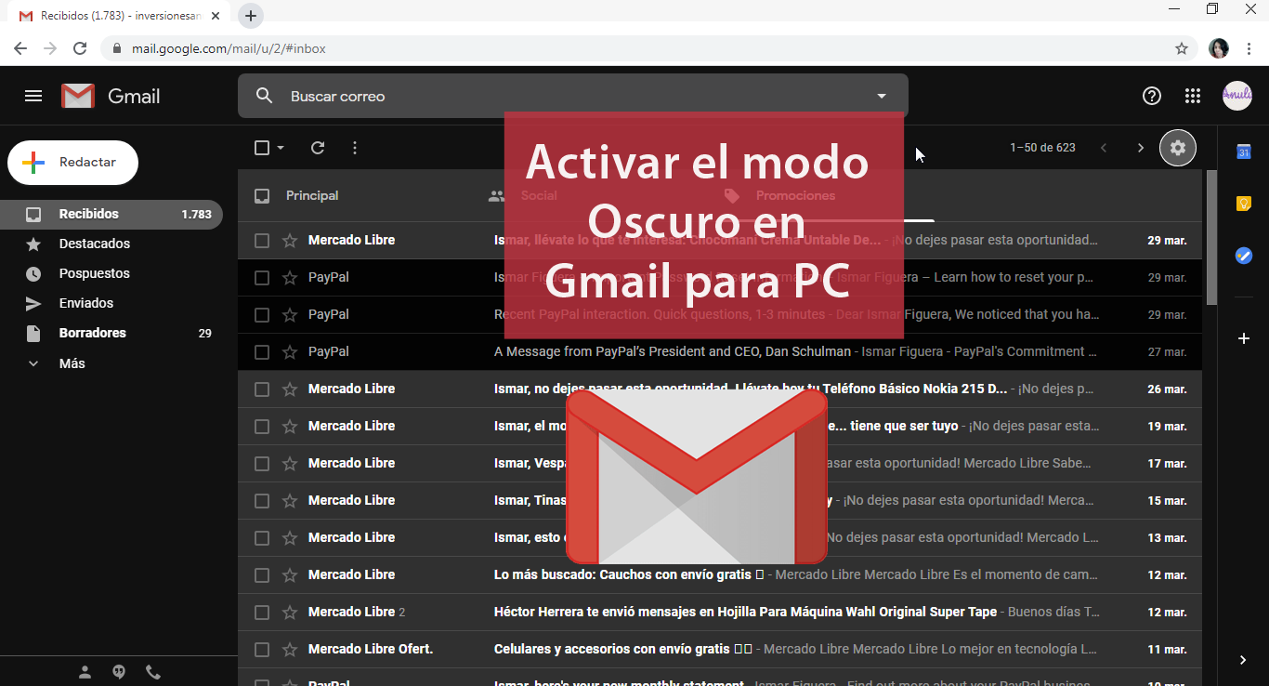Refresh the inbox
This screenshot has width=1269, height=686.
[x=318, y=148]
